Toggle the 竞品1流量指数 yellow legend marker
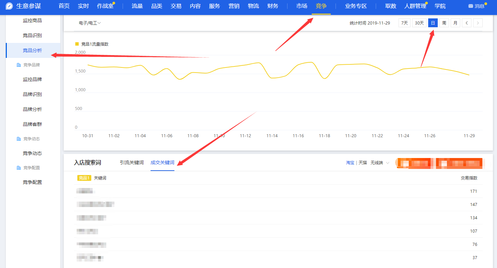This screenshot has height=268, width=497. pyautogui.click(x=77, y=44)
